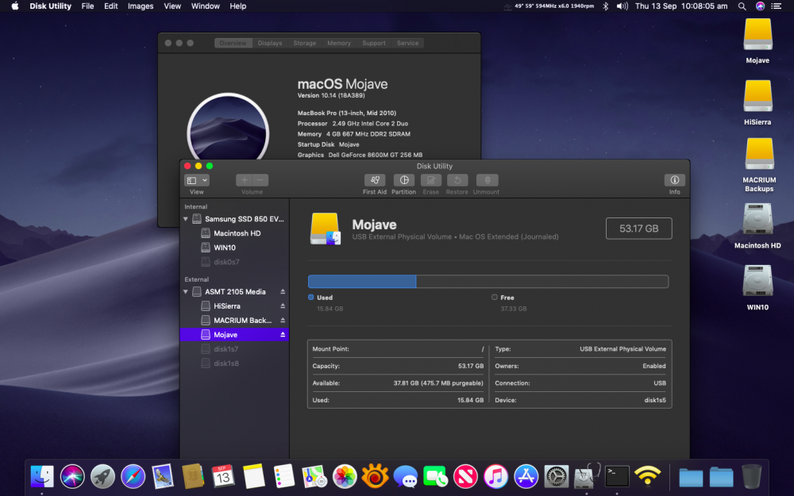The width and height of the screenshot is (794, 496).
Task: Click the blue used-space usage bar
Action: point(362,282)
